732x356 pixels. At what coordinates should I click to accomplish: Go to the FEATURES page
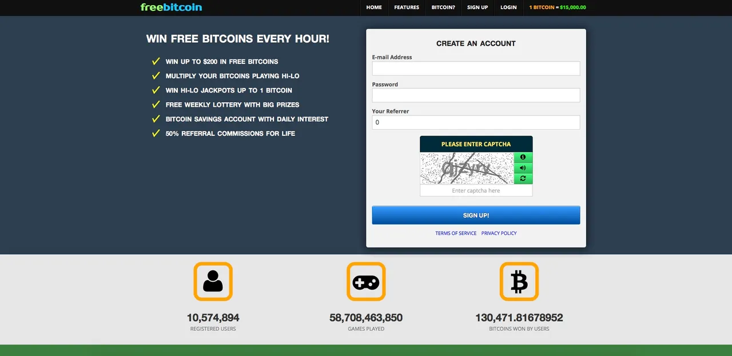point(407,7)
